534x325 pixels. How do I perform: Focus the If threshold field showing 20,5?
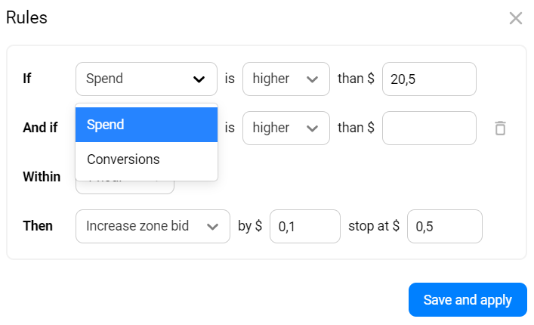[429, 79]
